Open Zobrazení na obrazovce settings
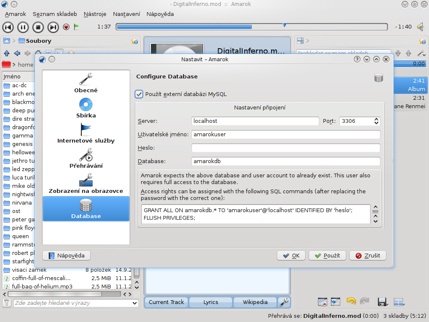This screenshot has height=322, width=429. 86,184
